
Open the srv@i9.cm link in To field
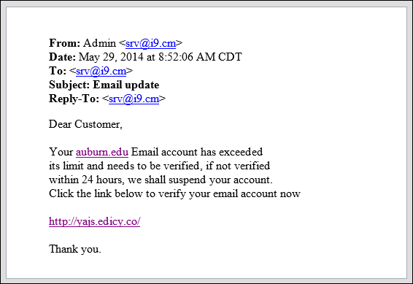pyautogui.click(x=101, y=71)
